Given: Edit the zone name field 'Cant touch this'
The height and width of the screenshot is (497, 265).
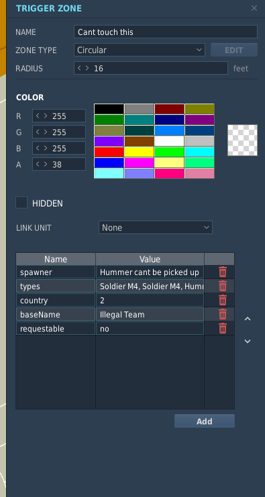Looking at the screenshot, I should pyautogui.click(x=166, y=32).
